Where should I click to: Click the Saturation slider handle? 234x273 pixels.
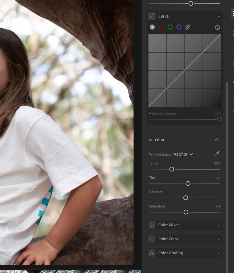tap(186, 212)
